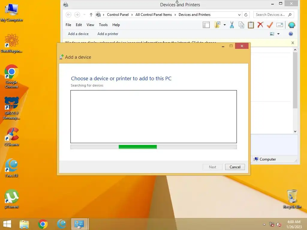Toggle the preview pane layout icon
The width and height of the screenshot is (307, 230).
[206, 25]
